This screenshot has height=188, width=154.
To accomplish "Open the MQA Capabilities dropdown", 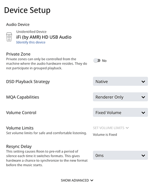I will (x=120, y=97).
